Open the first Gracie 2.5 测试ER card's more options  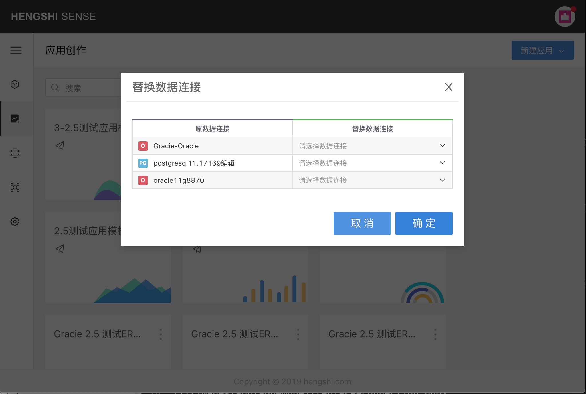coord(161,334)
